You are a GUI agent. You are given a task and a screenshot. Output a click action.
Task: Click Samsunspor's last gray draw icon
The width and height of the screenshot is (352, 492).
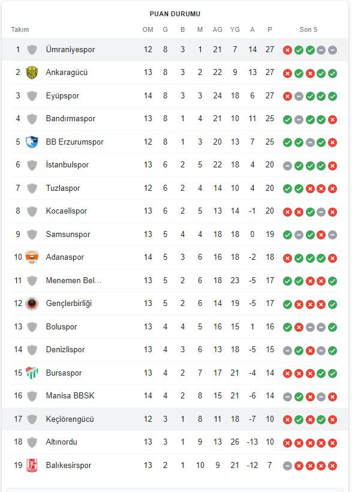(x=333, y=235)
